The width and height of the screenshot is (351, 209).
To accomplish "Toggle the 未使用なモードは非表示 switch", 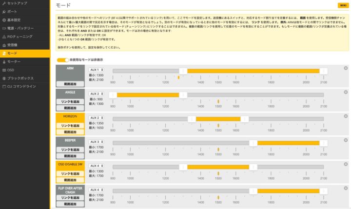I will (63, 60).
